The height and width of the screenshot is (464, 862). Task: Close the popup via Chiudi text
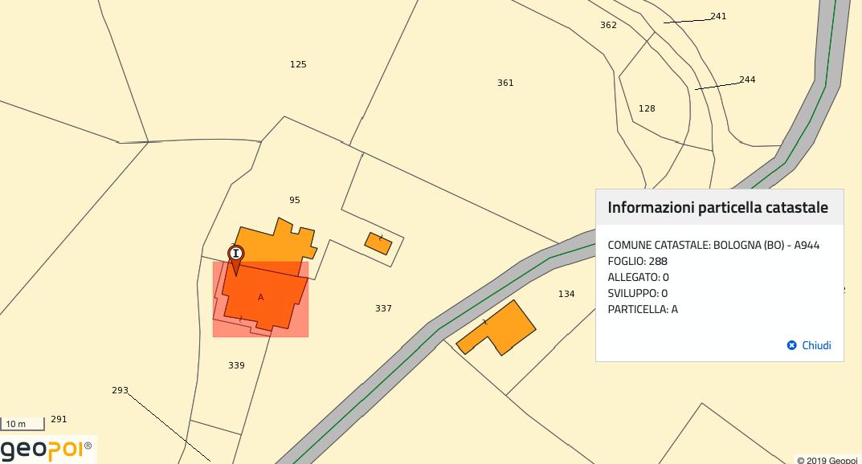(x=816, y=345)
